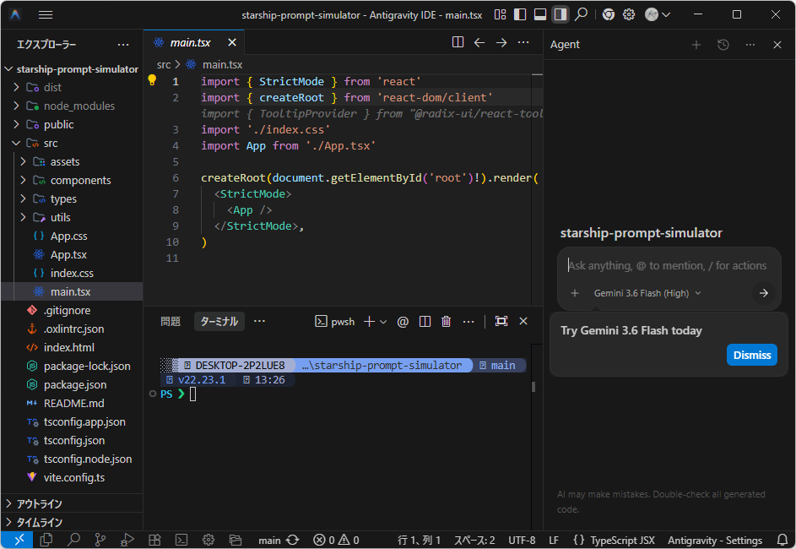This screenshot has width=796, height=549.
Task: Toggle the primary sidebar visibility
Action: pos(520,14)
